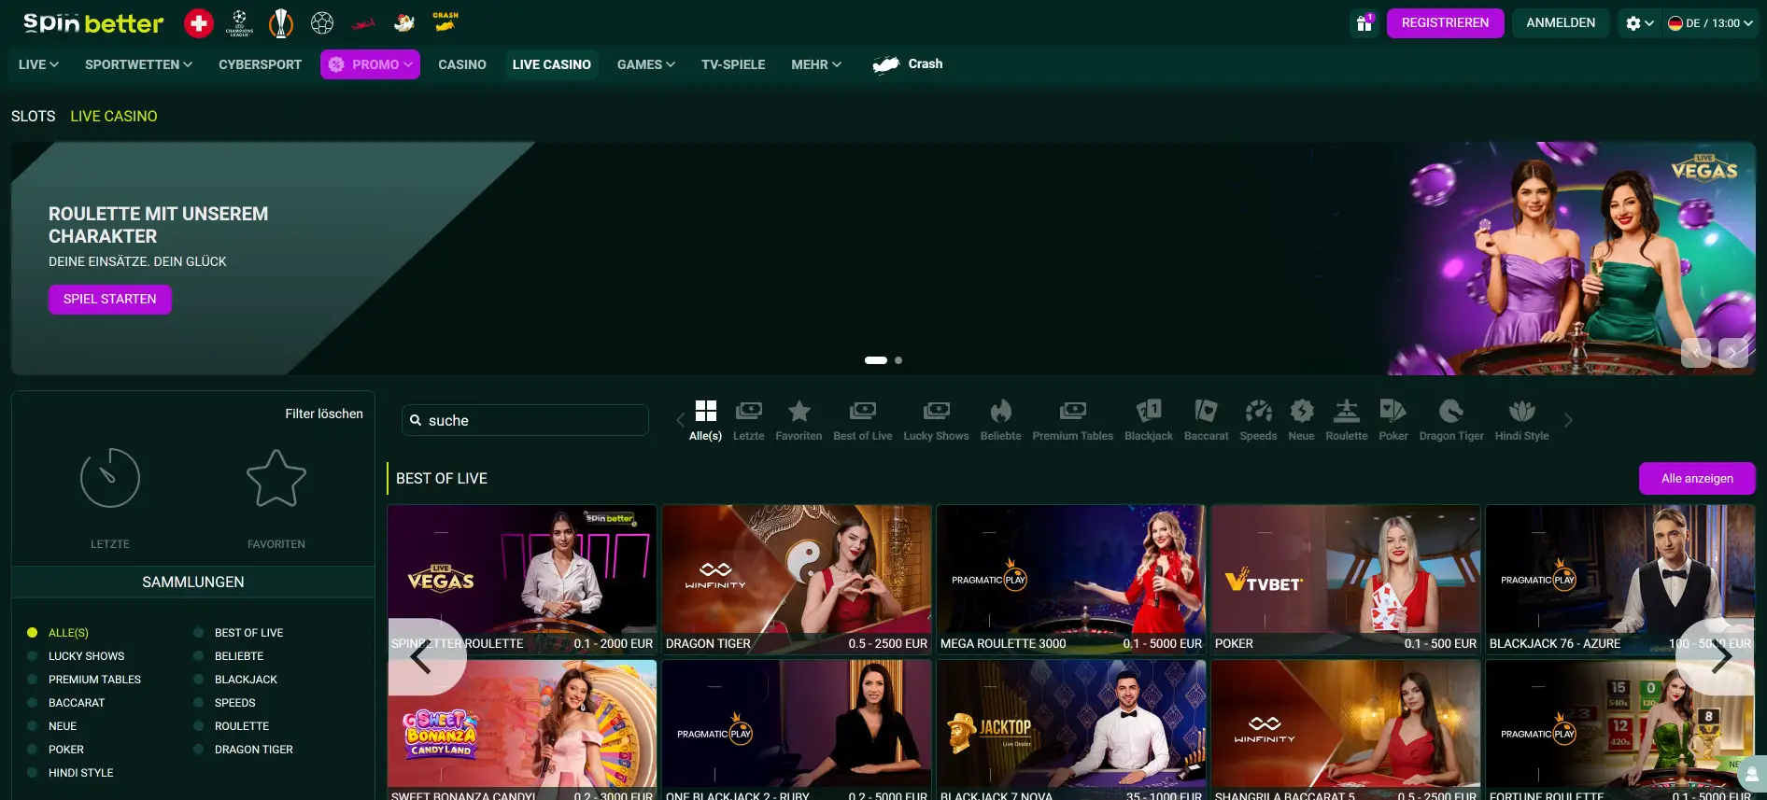The width and height of the screenshot is (1767, 800).
Task: Open the DE language and time dropdown
Action: tap(1710, 23)
